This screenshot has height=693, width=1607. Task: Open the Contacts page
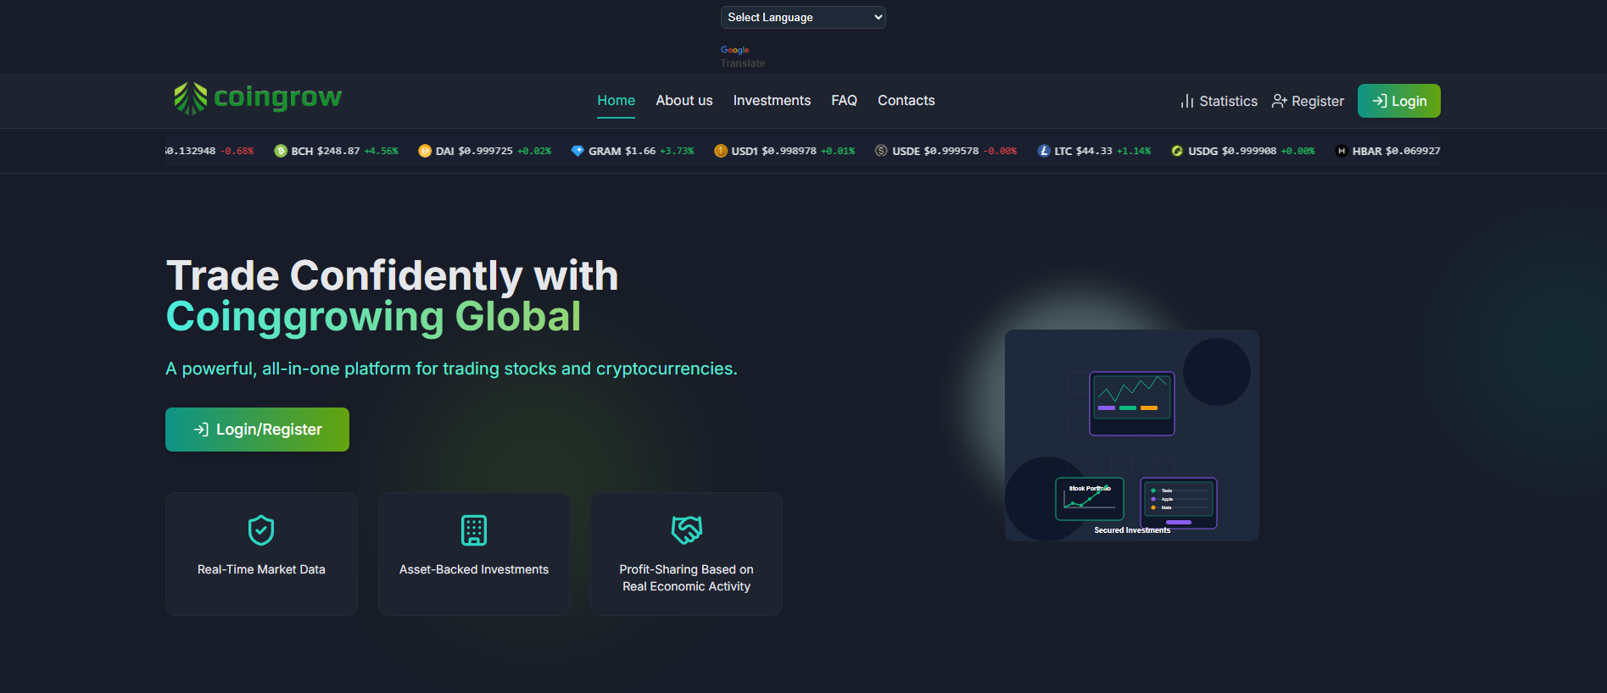coord(906,100)
